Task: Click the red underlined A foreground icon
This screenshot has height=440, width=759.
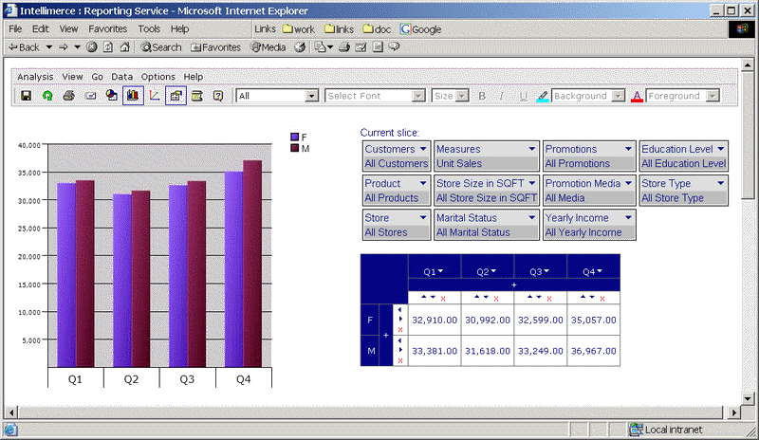Action: (x=637, y=97)
